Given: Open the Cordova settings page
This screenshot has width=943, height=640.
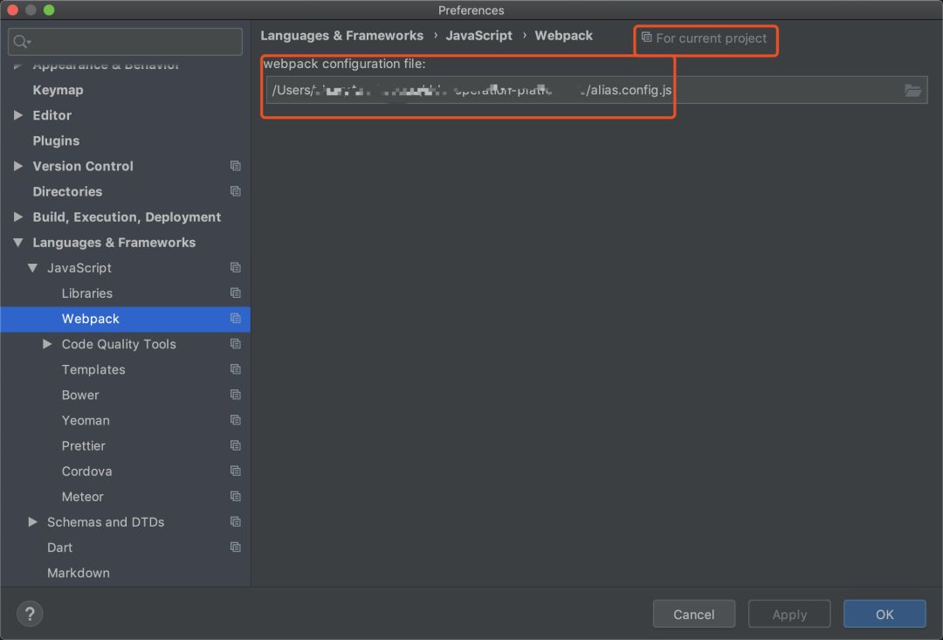Looking at the screenshot, I should pos(86,471).
